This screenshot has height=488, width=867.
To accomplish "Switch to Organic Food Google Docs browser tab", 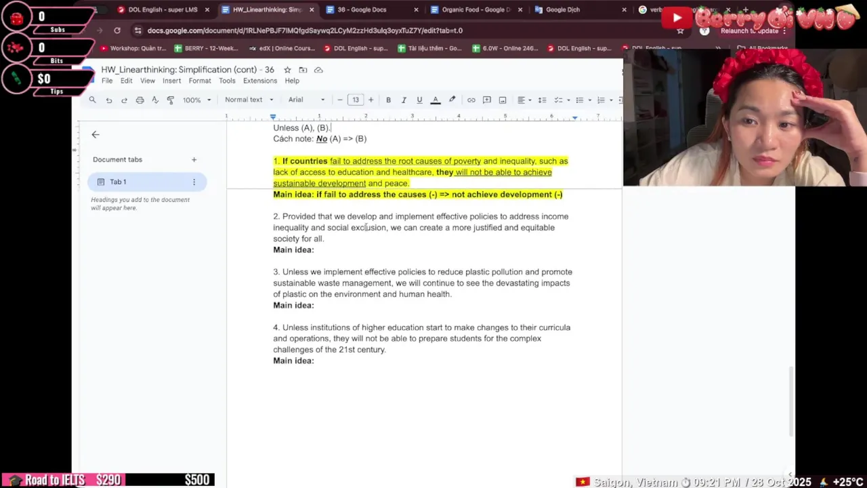I will (x=475, y=9).
